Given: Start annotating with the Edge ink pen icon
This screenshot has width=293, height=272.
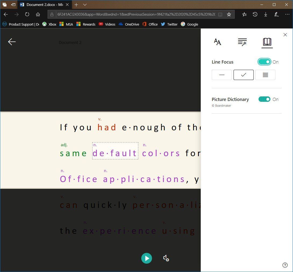Looking at the screenshot, I should 277,14.
